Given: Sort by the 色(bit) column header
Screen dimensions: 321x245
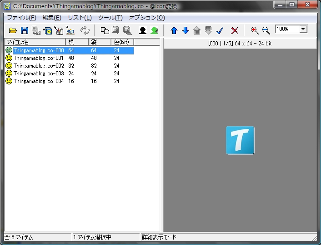Looking at the screenshot, I should tap(122, 42).
